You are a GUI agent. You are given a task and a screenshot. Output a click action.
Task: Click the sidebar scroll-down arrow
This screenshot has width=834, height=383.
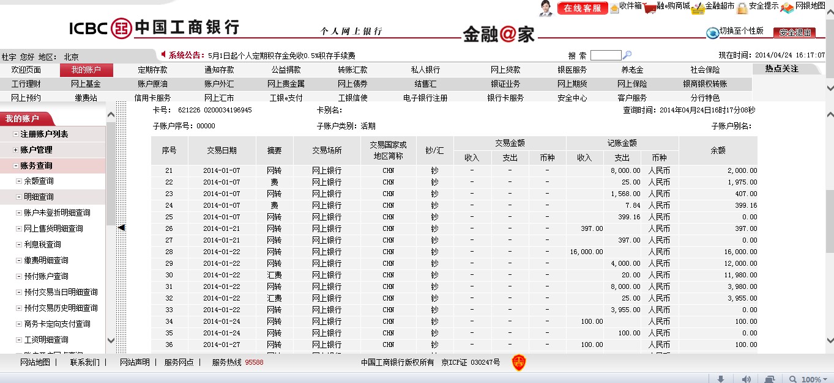coord(111,340)
